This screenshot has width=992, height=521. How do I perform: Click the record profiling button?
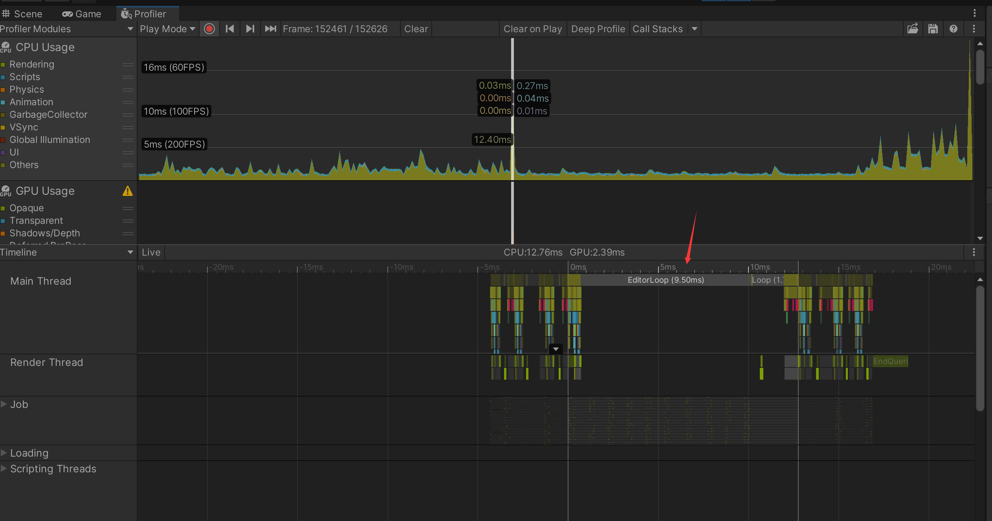point(209,29)
